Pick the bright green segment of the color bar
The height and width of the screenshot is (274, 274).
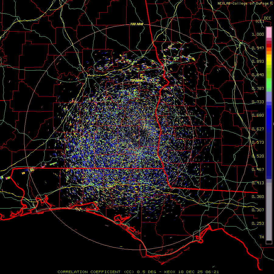269,83
